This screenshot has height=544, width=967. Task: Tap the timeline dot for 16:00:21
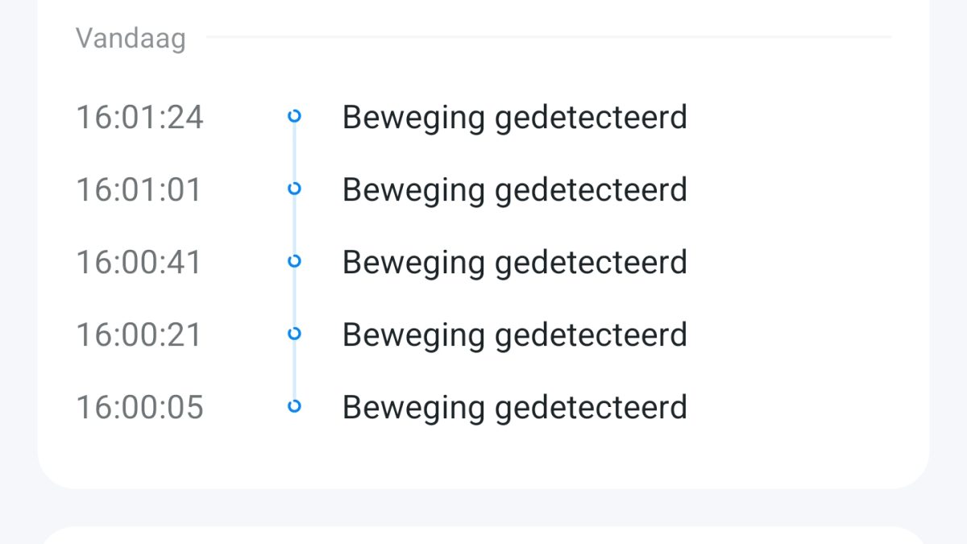(x=294, y=334)
